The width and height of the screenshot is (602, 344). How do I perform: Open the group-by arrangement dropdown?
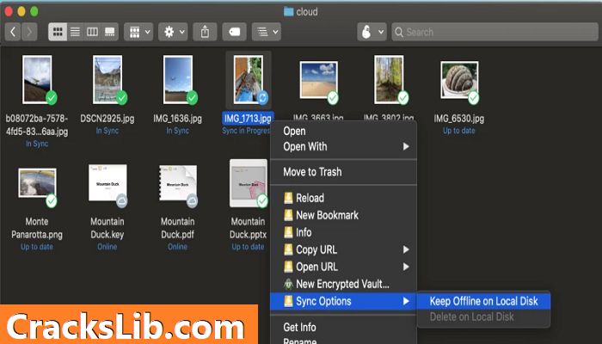[x=139, y=32]
